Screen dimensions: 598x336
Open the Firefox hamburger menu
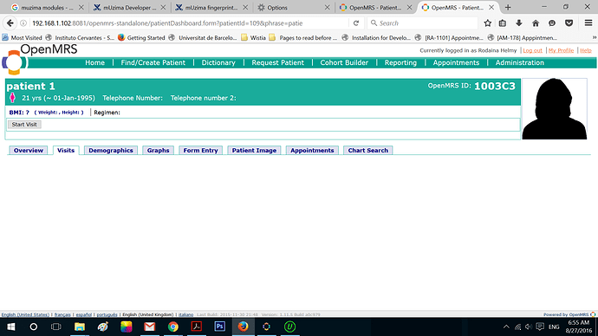pos(588,23)
